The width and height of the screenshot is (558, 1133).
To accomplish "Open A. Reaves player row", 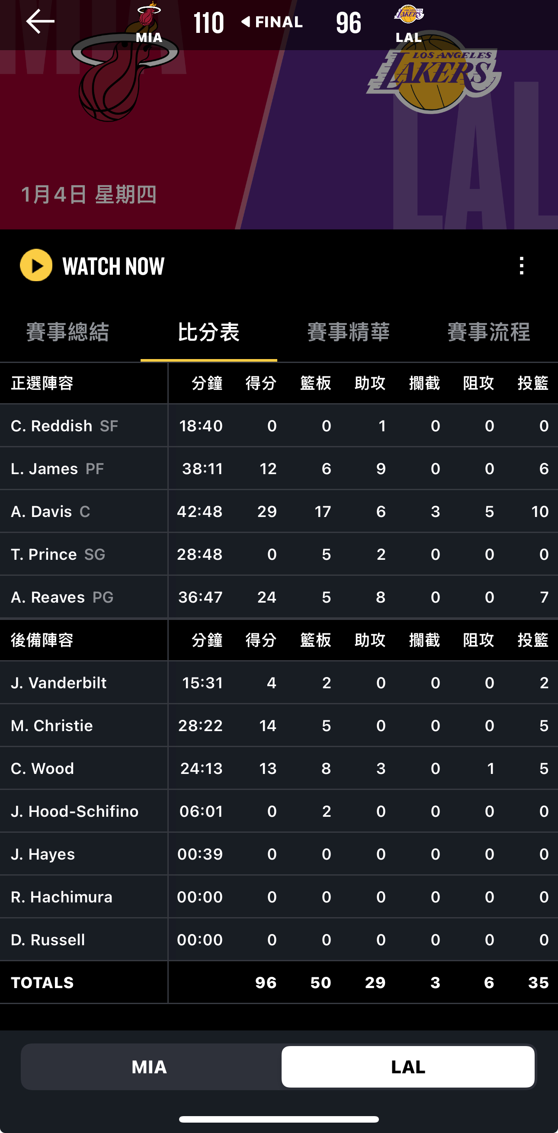I will point(279,597).
